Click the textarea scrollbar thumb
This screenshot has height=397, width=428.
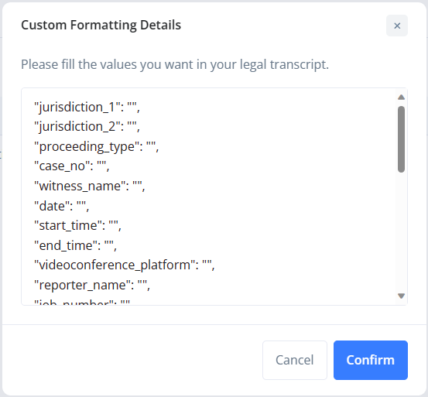[401, 139]
